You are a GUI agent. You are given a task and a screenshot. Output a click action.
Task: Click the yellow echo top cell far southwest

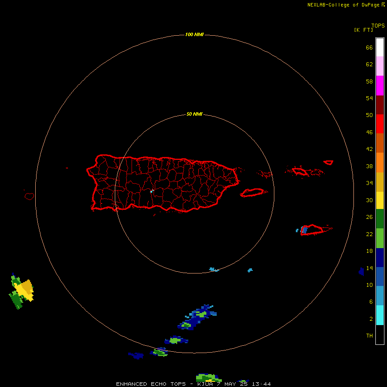24,291
